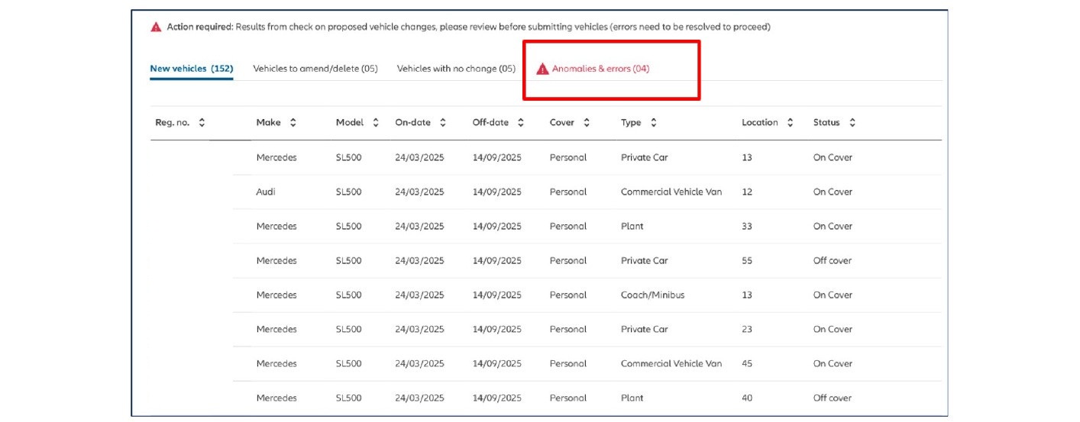Sort by On-date column arrows
1080x422 pixels.
click(443, 123)
